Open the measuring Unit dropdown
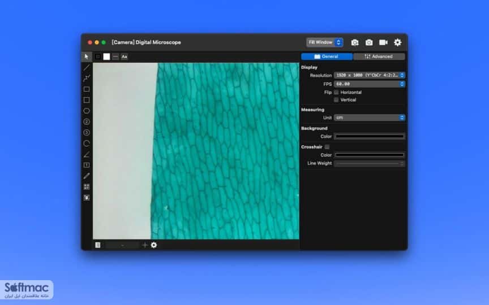The height and width of the screenshot is (305, 489). click(x=370, y=117)
